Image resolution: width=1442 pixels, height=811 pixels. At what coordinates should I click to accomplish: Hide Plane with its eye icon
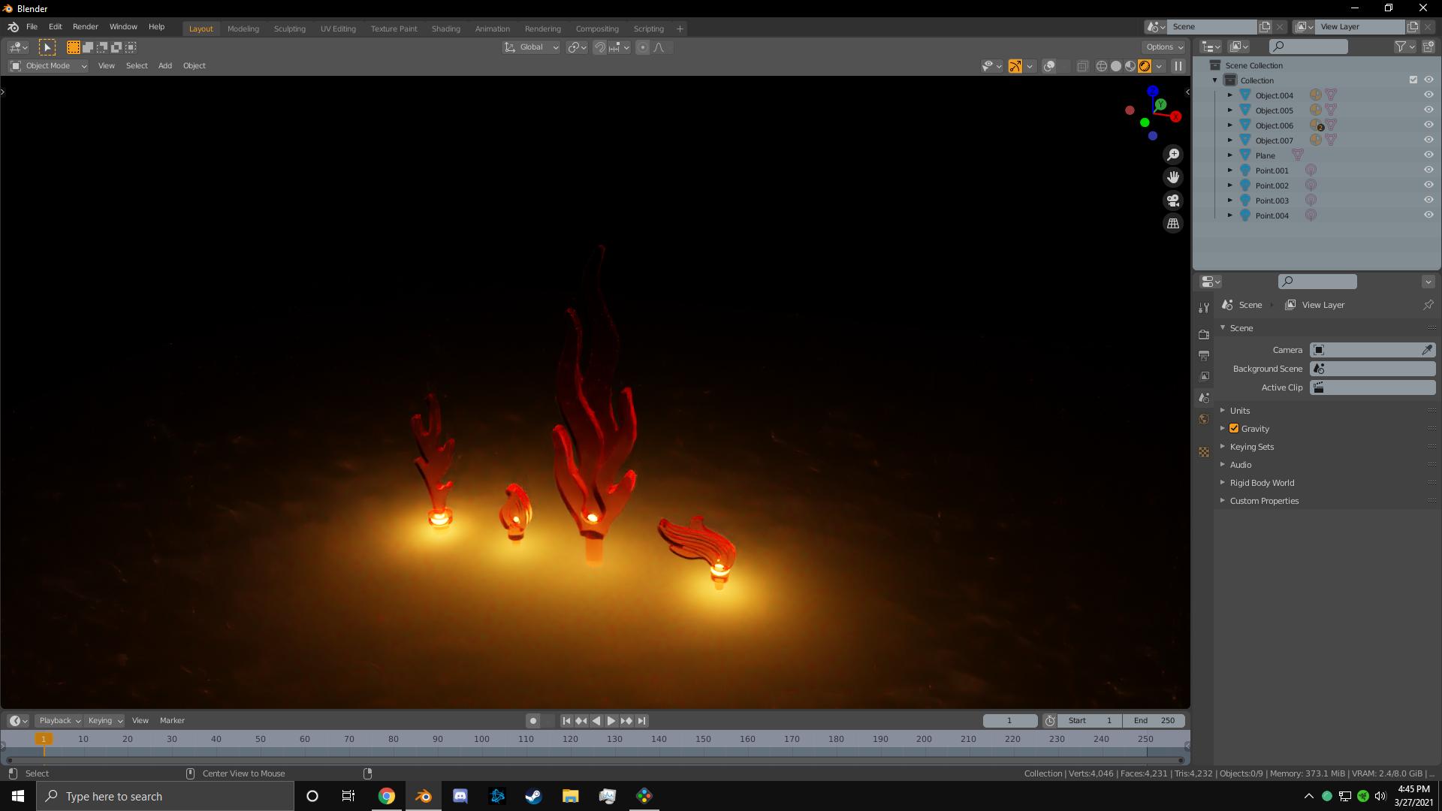tap(1428, 155)
